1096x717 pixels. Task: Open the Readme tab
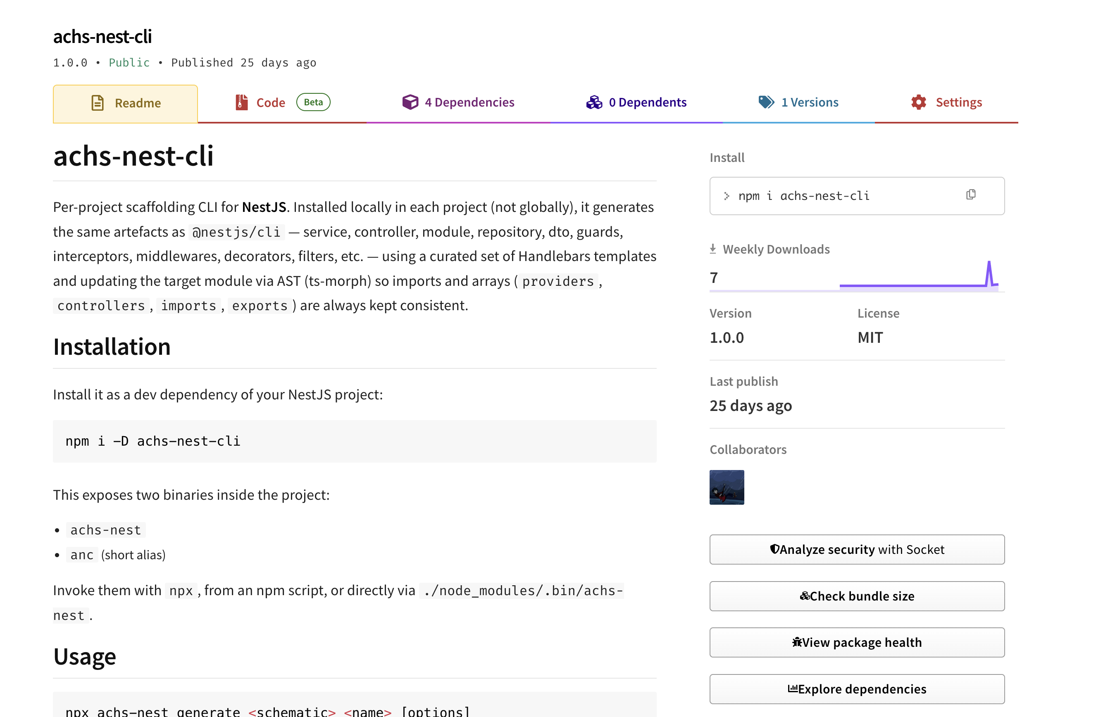pyautogui.click(x=125, y=103)
